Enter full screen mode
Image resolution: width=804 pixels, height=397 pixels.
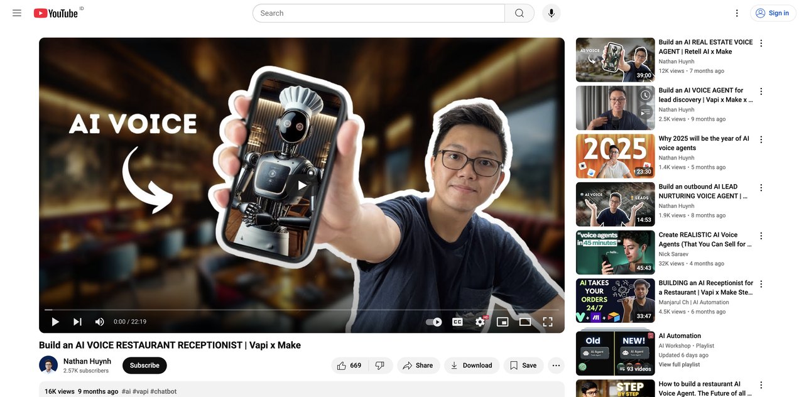(548, 322)
